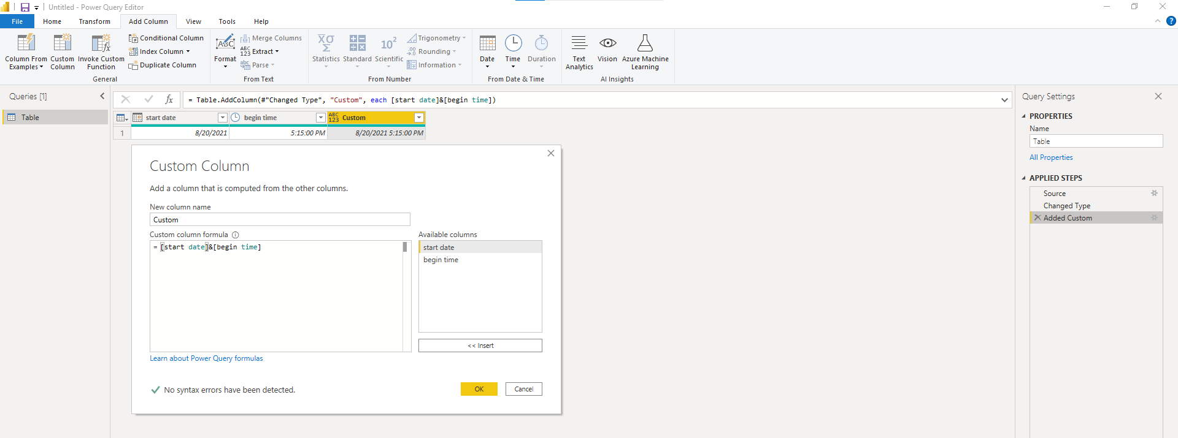1178x438 pixels.
Task: Open Source step settings gear
Action: click(x=1154, y=193)
